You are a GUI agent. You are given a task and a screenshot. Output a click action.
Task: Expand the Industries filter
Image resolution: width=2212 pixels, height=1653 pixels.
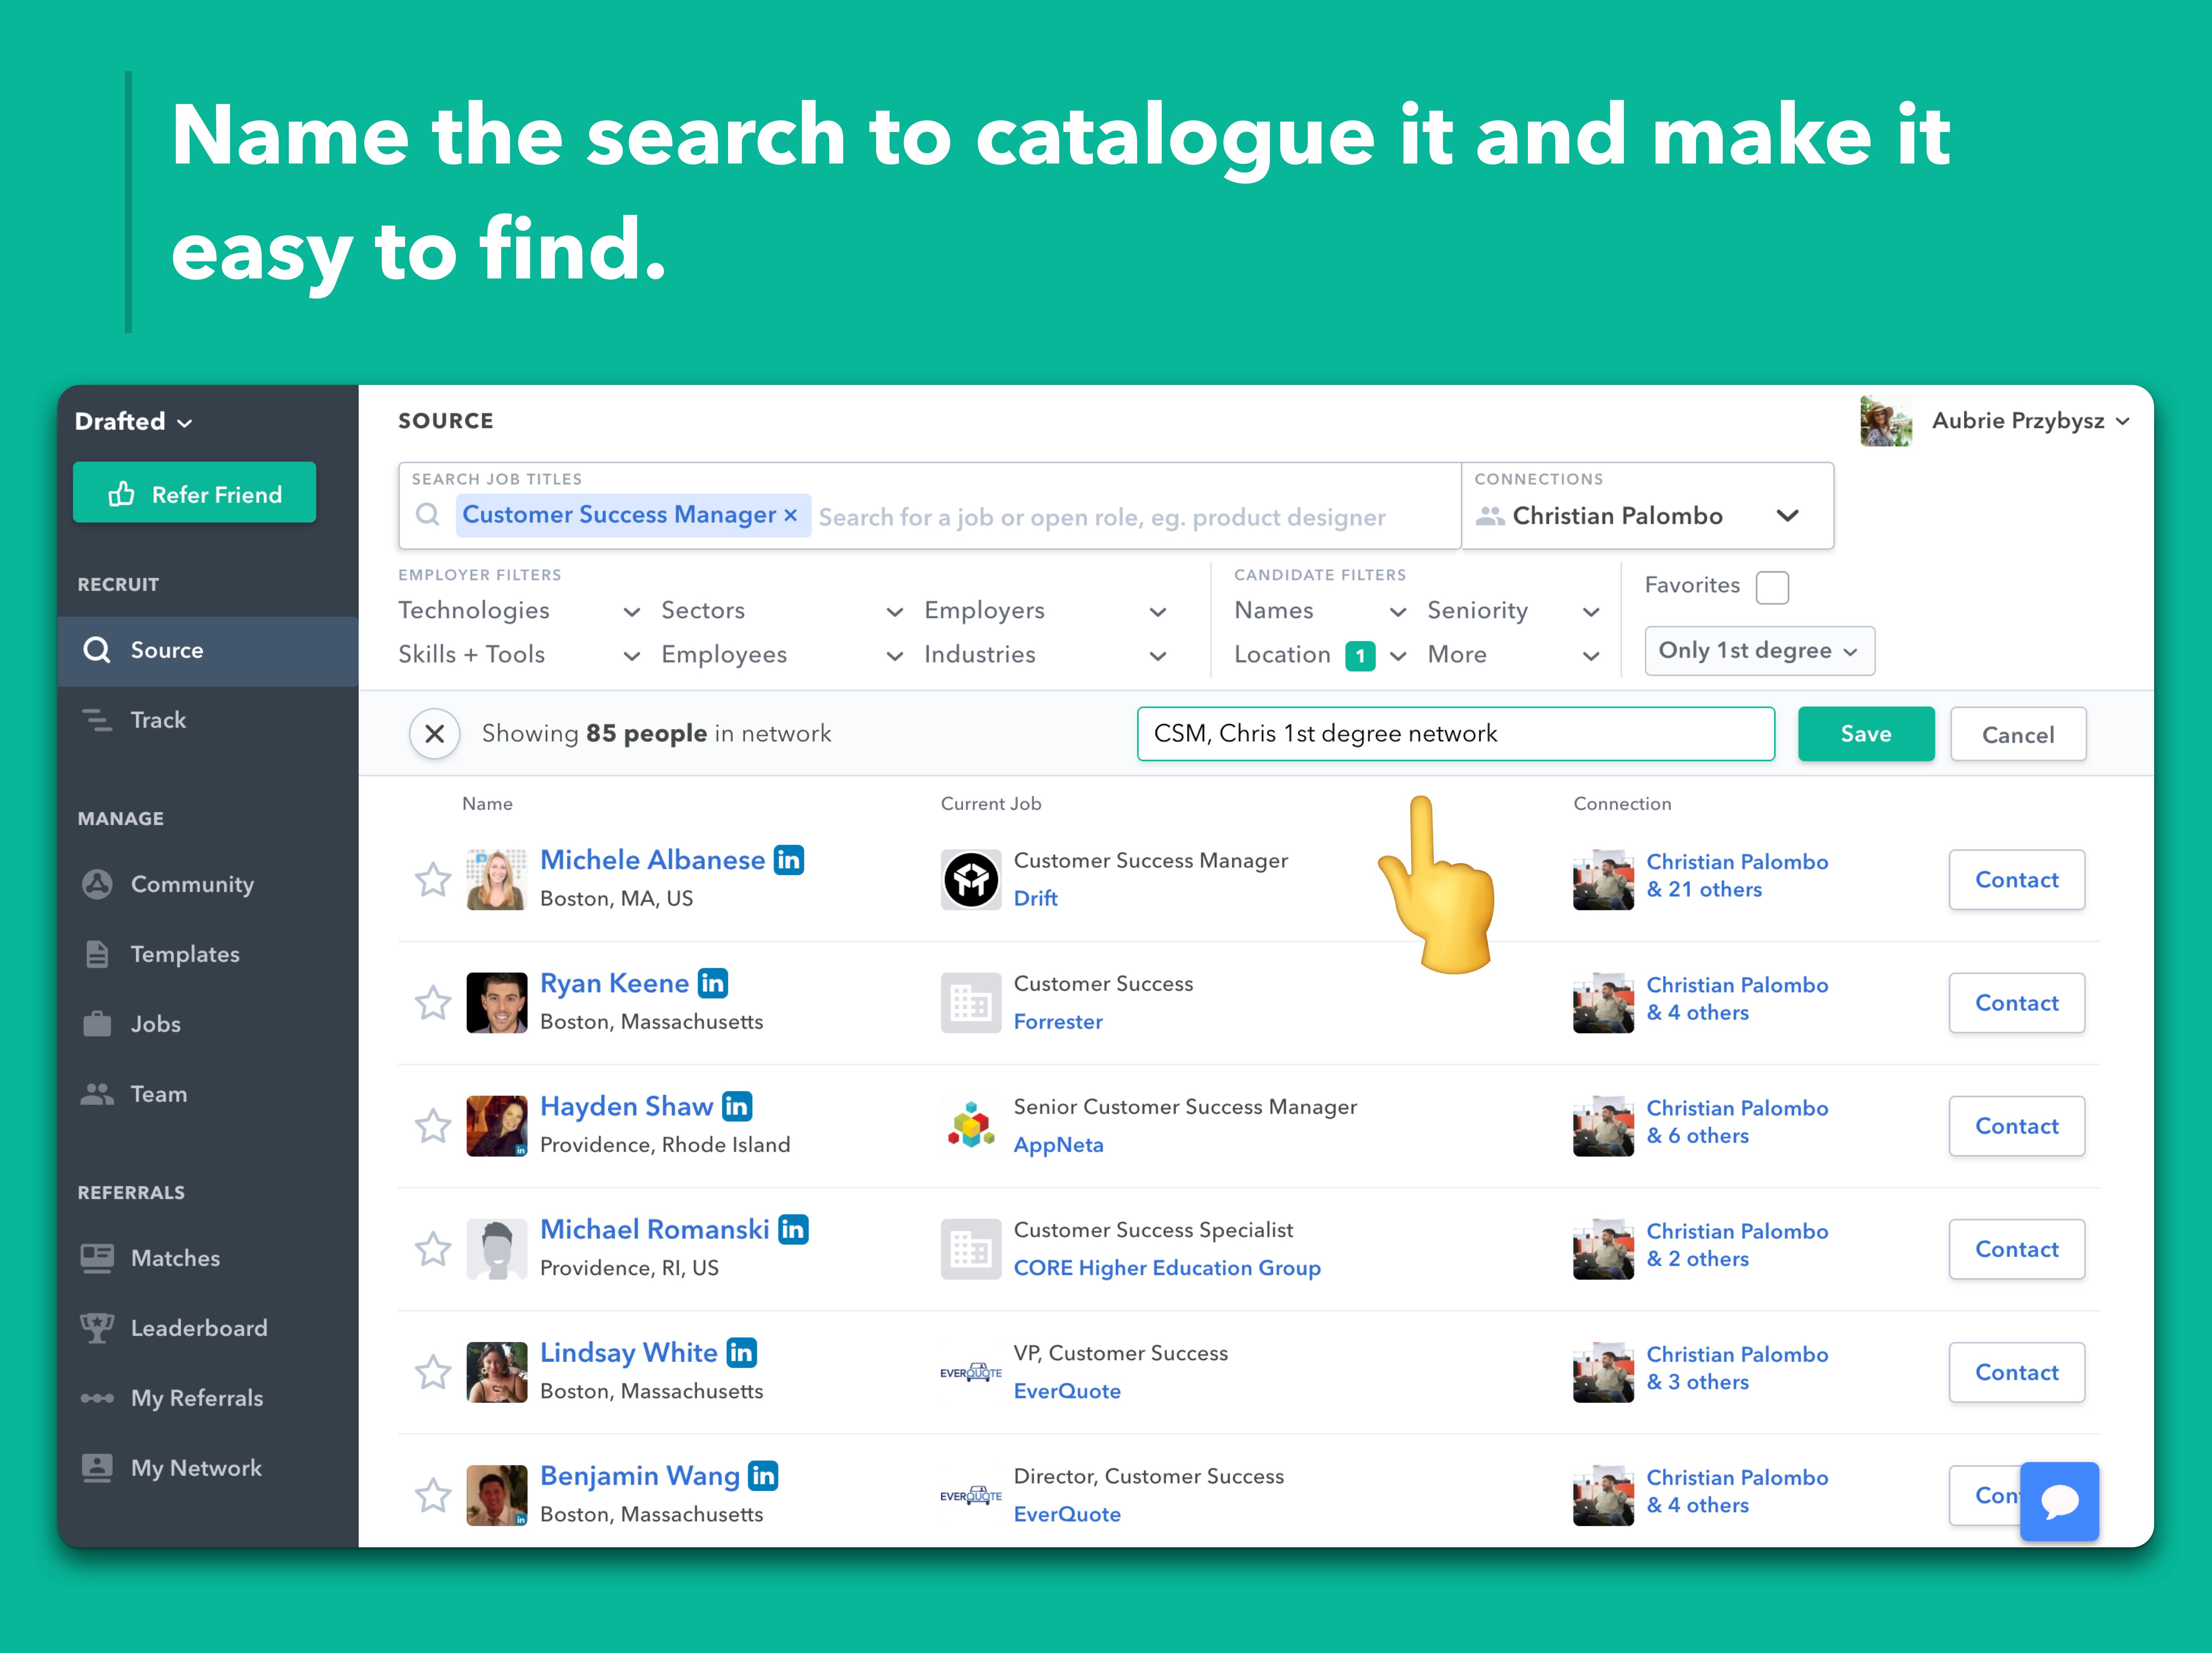coord(1045,655)
